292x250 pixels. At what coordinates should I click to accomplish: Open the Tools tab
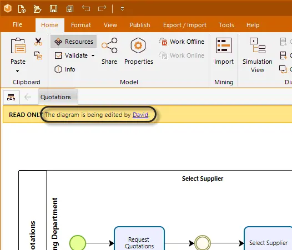(x=226, y=25)
